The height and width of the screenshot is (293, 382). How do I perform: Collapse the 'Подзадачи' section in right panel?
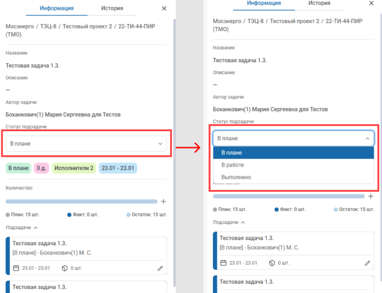click(243, 222)
